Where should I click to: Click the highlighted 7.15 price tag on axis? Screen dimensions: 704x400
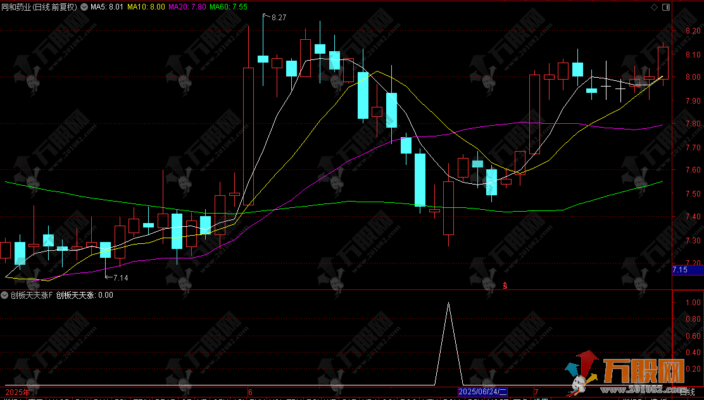pyautogui.click(x=688, y=270)
